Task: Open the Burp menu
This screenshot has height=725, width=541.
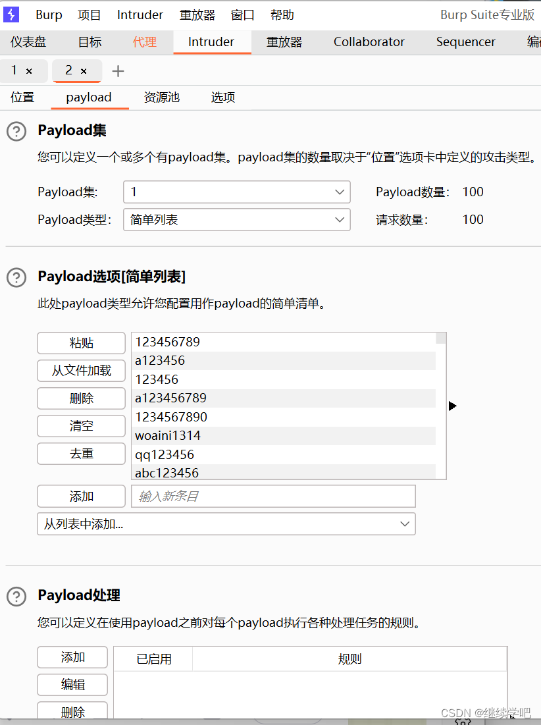Action: coord(49,14)
